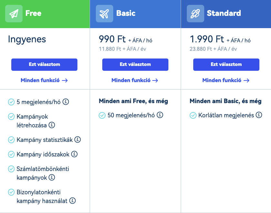Open Minden funkció link under Free plan
Image resolution: width=271 pixels, height=213 pixels.
click(x=44, y=80)
